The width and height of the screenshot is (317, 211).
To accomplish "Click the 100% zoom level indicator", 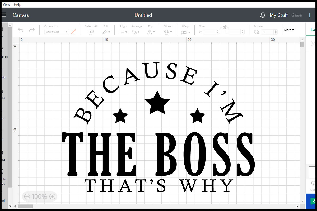I will coord(40,196).
